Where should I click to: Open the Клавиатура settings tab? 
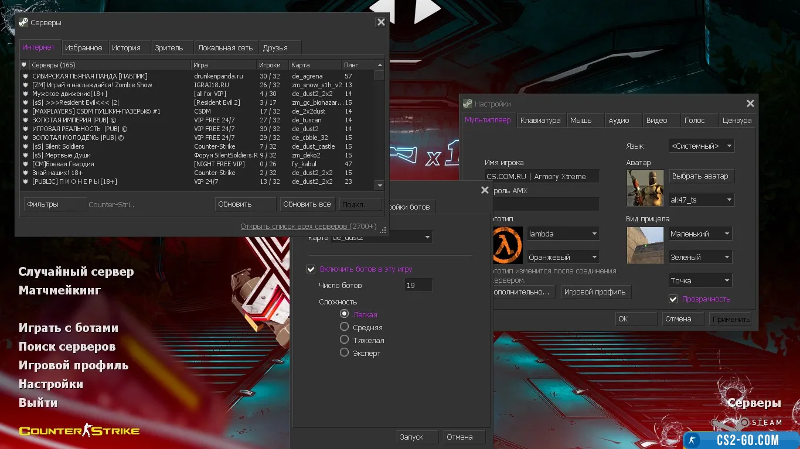(540, 120)
